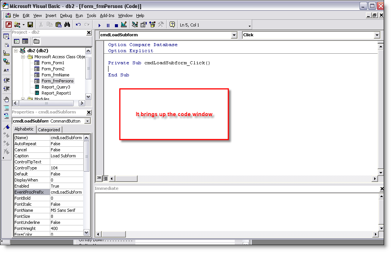Collapse the db2 (db2) project node
This screenshot has width=392, height=253.
[x=15, y=51]
